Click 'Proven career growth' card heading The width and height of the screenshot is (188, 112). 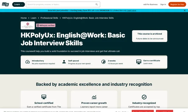[x=94, y=103]
